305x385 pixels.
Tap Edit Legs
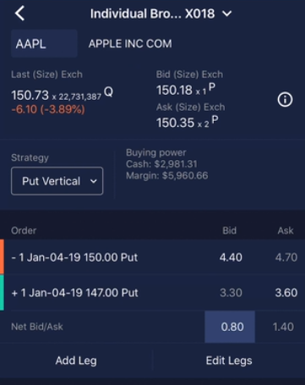click(x=229, y=360)
